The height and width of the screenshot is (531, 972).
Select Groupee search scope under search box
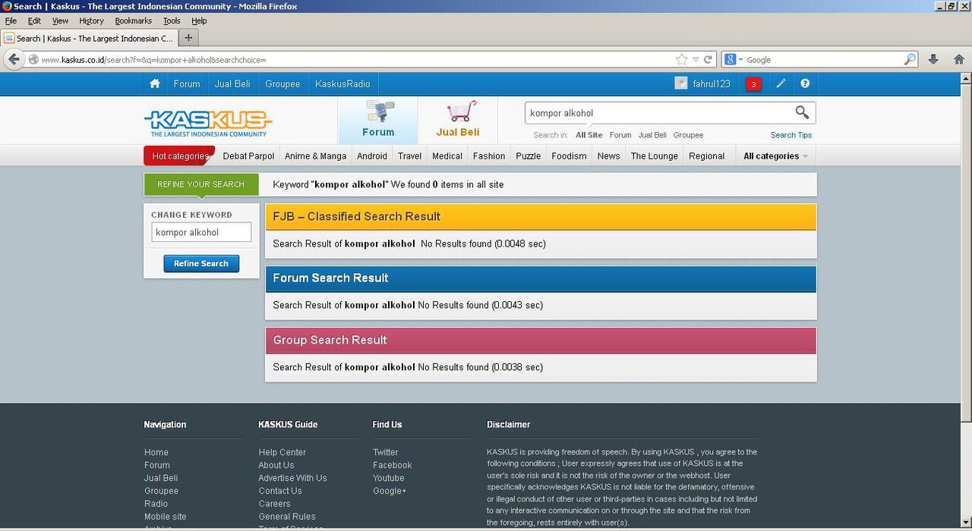coord(689,135)
